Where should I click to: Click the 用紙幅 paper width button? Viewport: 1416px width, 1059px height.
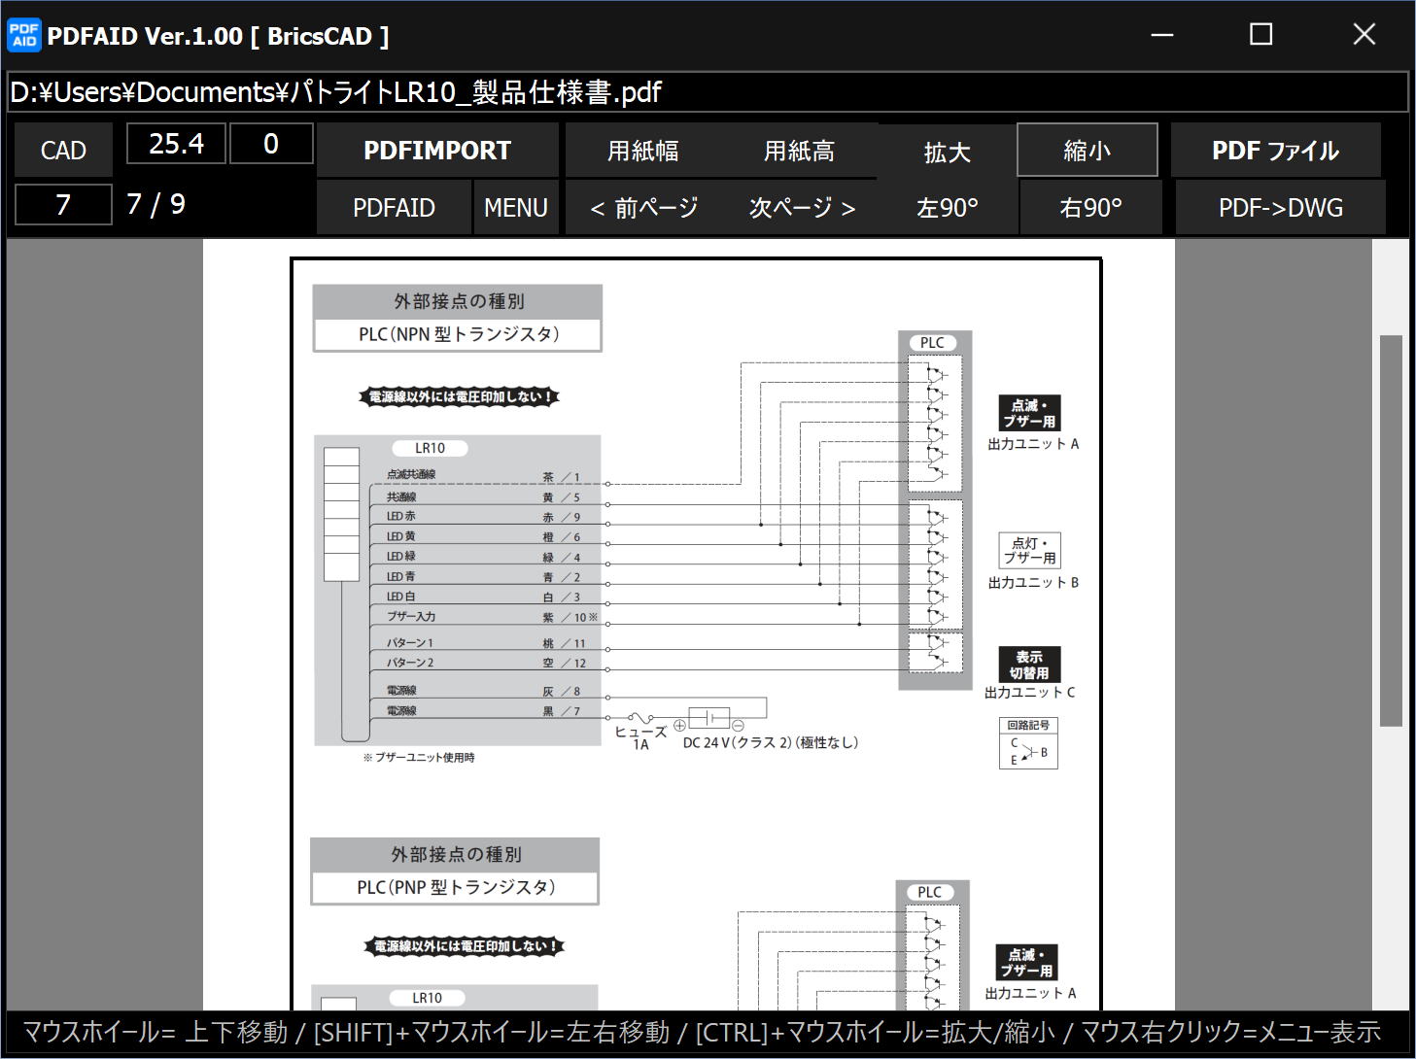click(x=642, y=151)
